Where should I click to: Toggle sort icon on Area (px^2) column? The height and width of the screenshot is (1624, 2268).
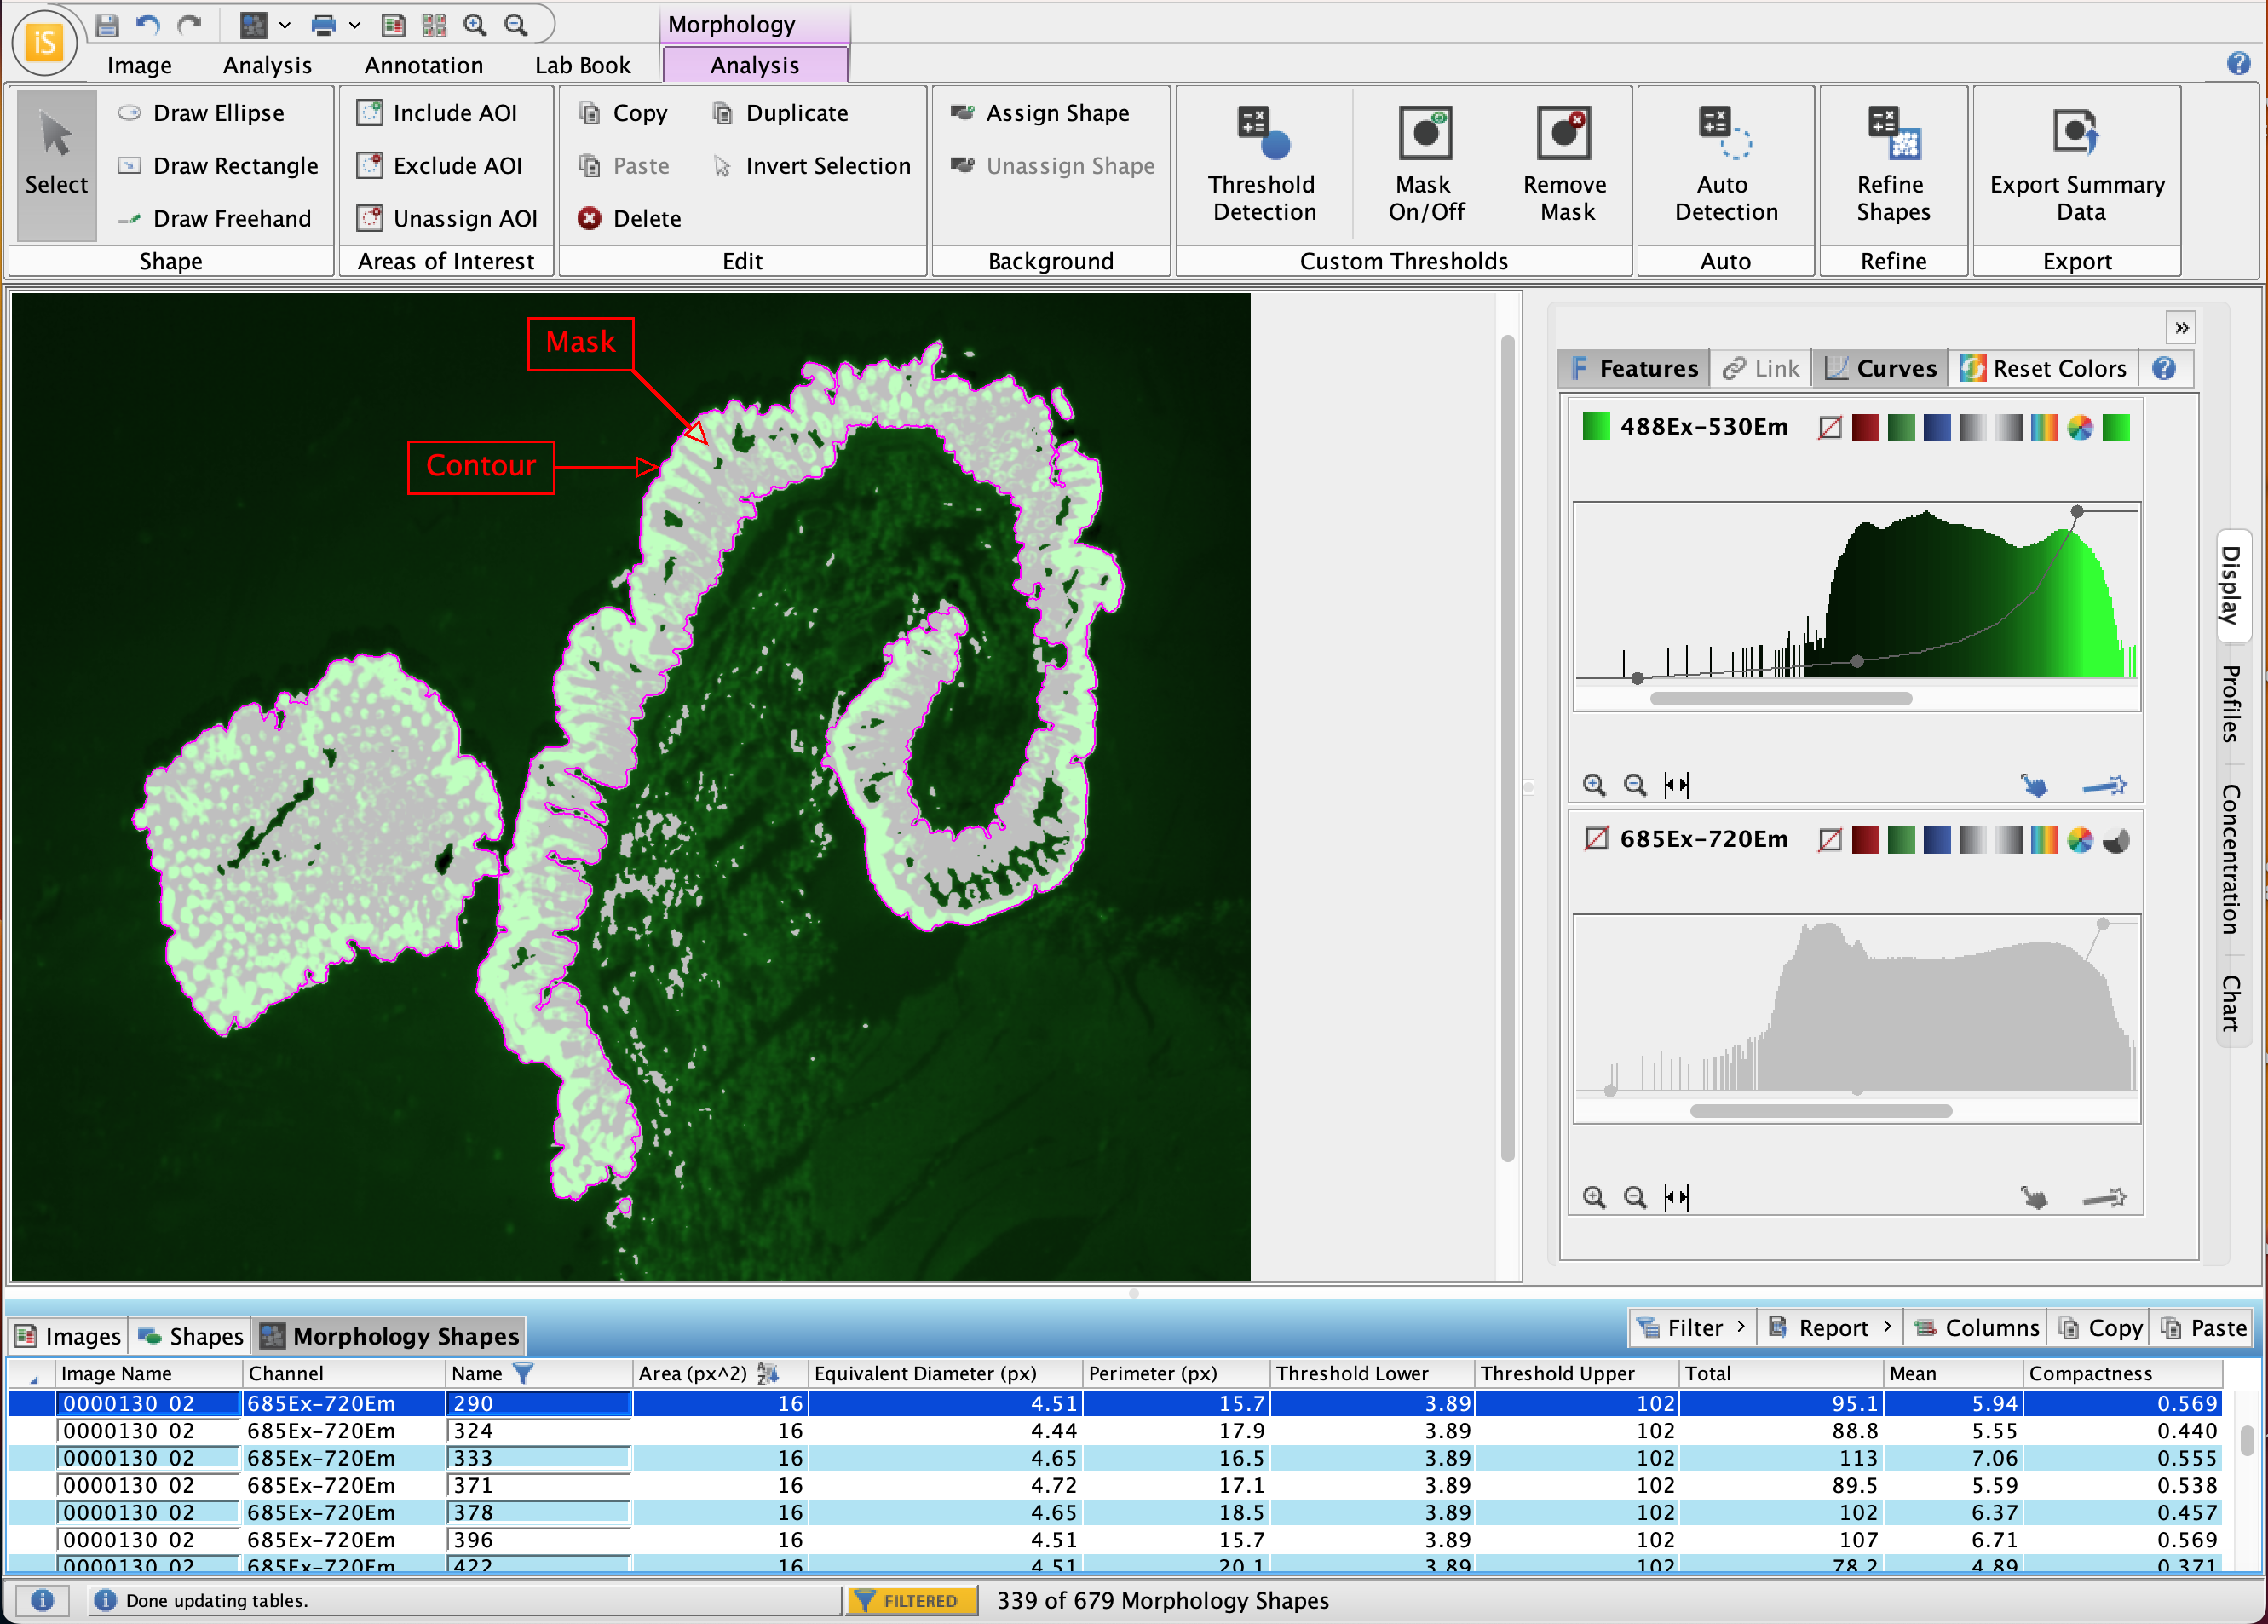tap(767, 1373)
